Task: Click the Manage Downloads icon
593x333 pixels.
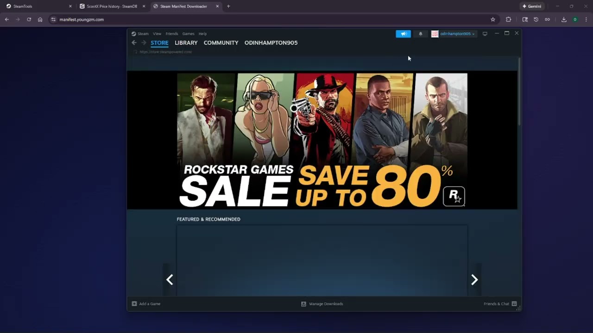Action: point(303,304)
